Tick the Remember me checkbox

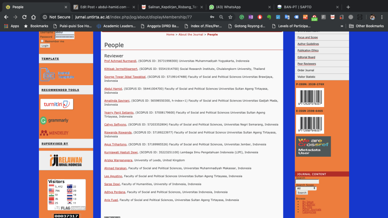coord(42,41)
